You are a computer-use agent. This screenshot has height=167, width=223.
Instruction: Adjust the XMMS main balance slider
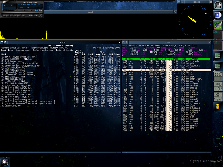click(x=31, y=10)
